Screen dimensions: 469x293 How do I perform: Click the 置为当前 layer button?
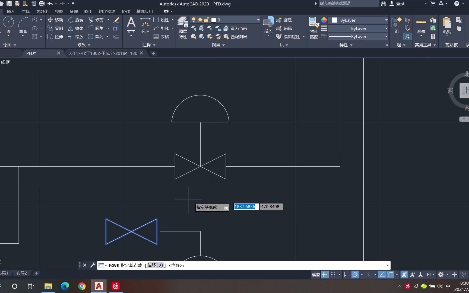coord(235,28)
